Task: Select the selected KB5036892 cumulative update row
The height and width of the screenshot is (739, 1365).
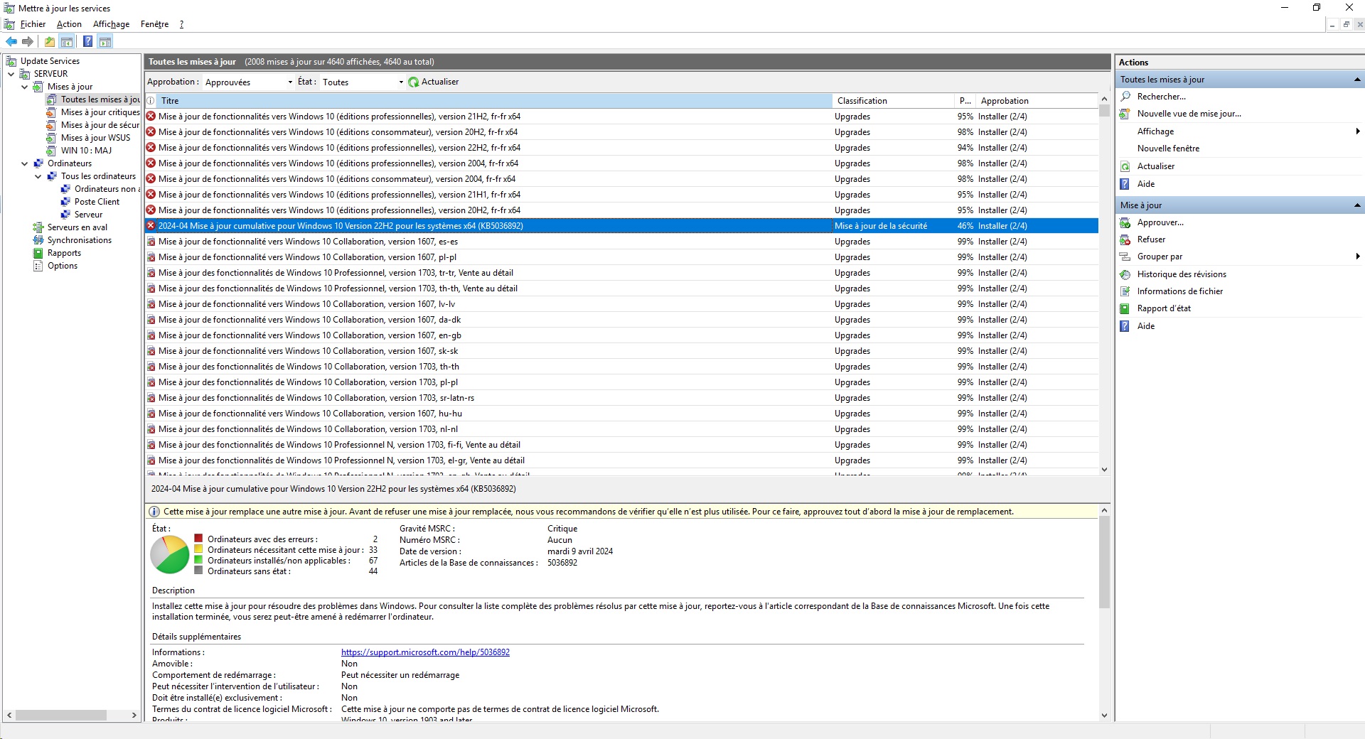Action: click(x=622, y=226)
